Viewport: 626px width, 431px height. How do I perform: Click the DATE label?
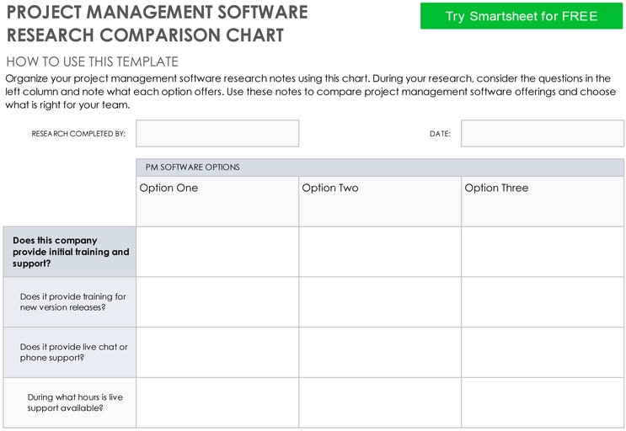click(440, 134)
